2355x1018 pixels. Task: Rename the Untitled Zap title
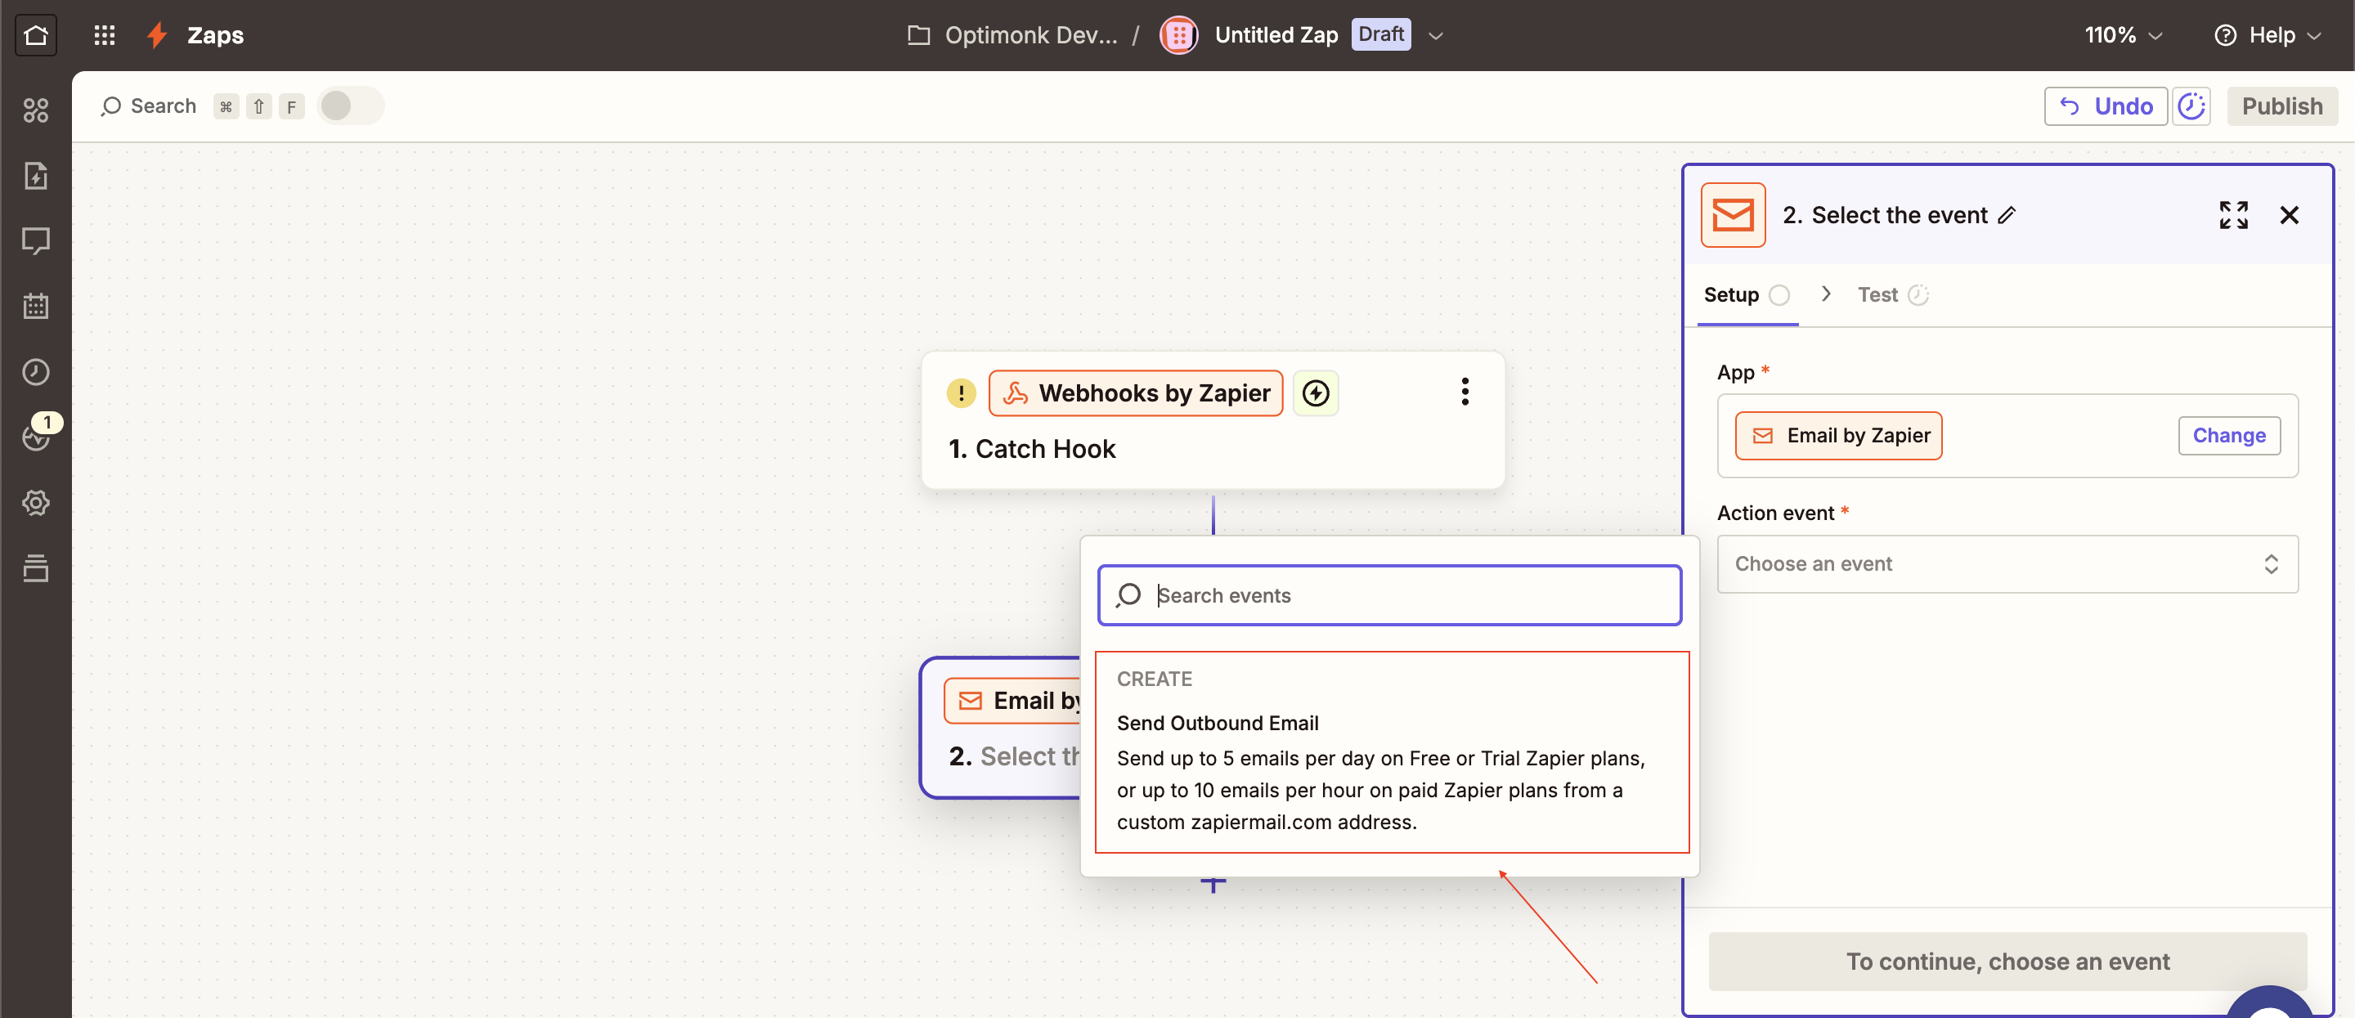click(1276, 34)
